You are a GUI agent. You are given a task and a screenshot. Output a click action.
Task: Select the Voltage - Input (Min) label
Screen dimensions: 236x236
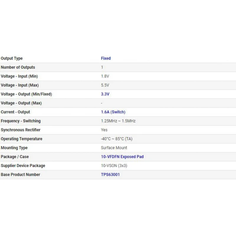point(19,76)
